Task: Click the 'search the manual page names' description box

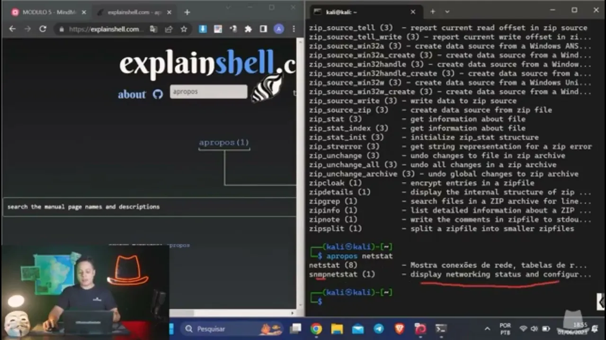Action: click(x=149, y=207)
